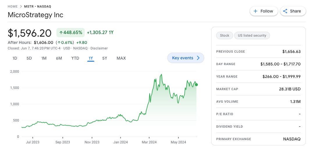Click the 1,500 y-axis label
This screenshot has width=309, height=148.
point(15,88)
